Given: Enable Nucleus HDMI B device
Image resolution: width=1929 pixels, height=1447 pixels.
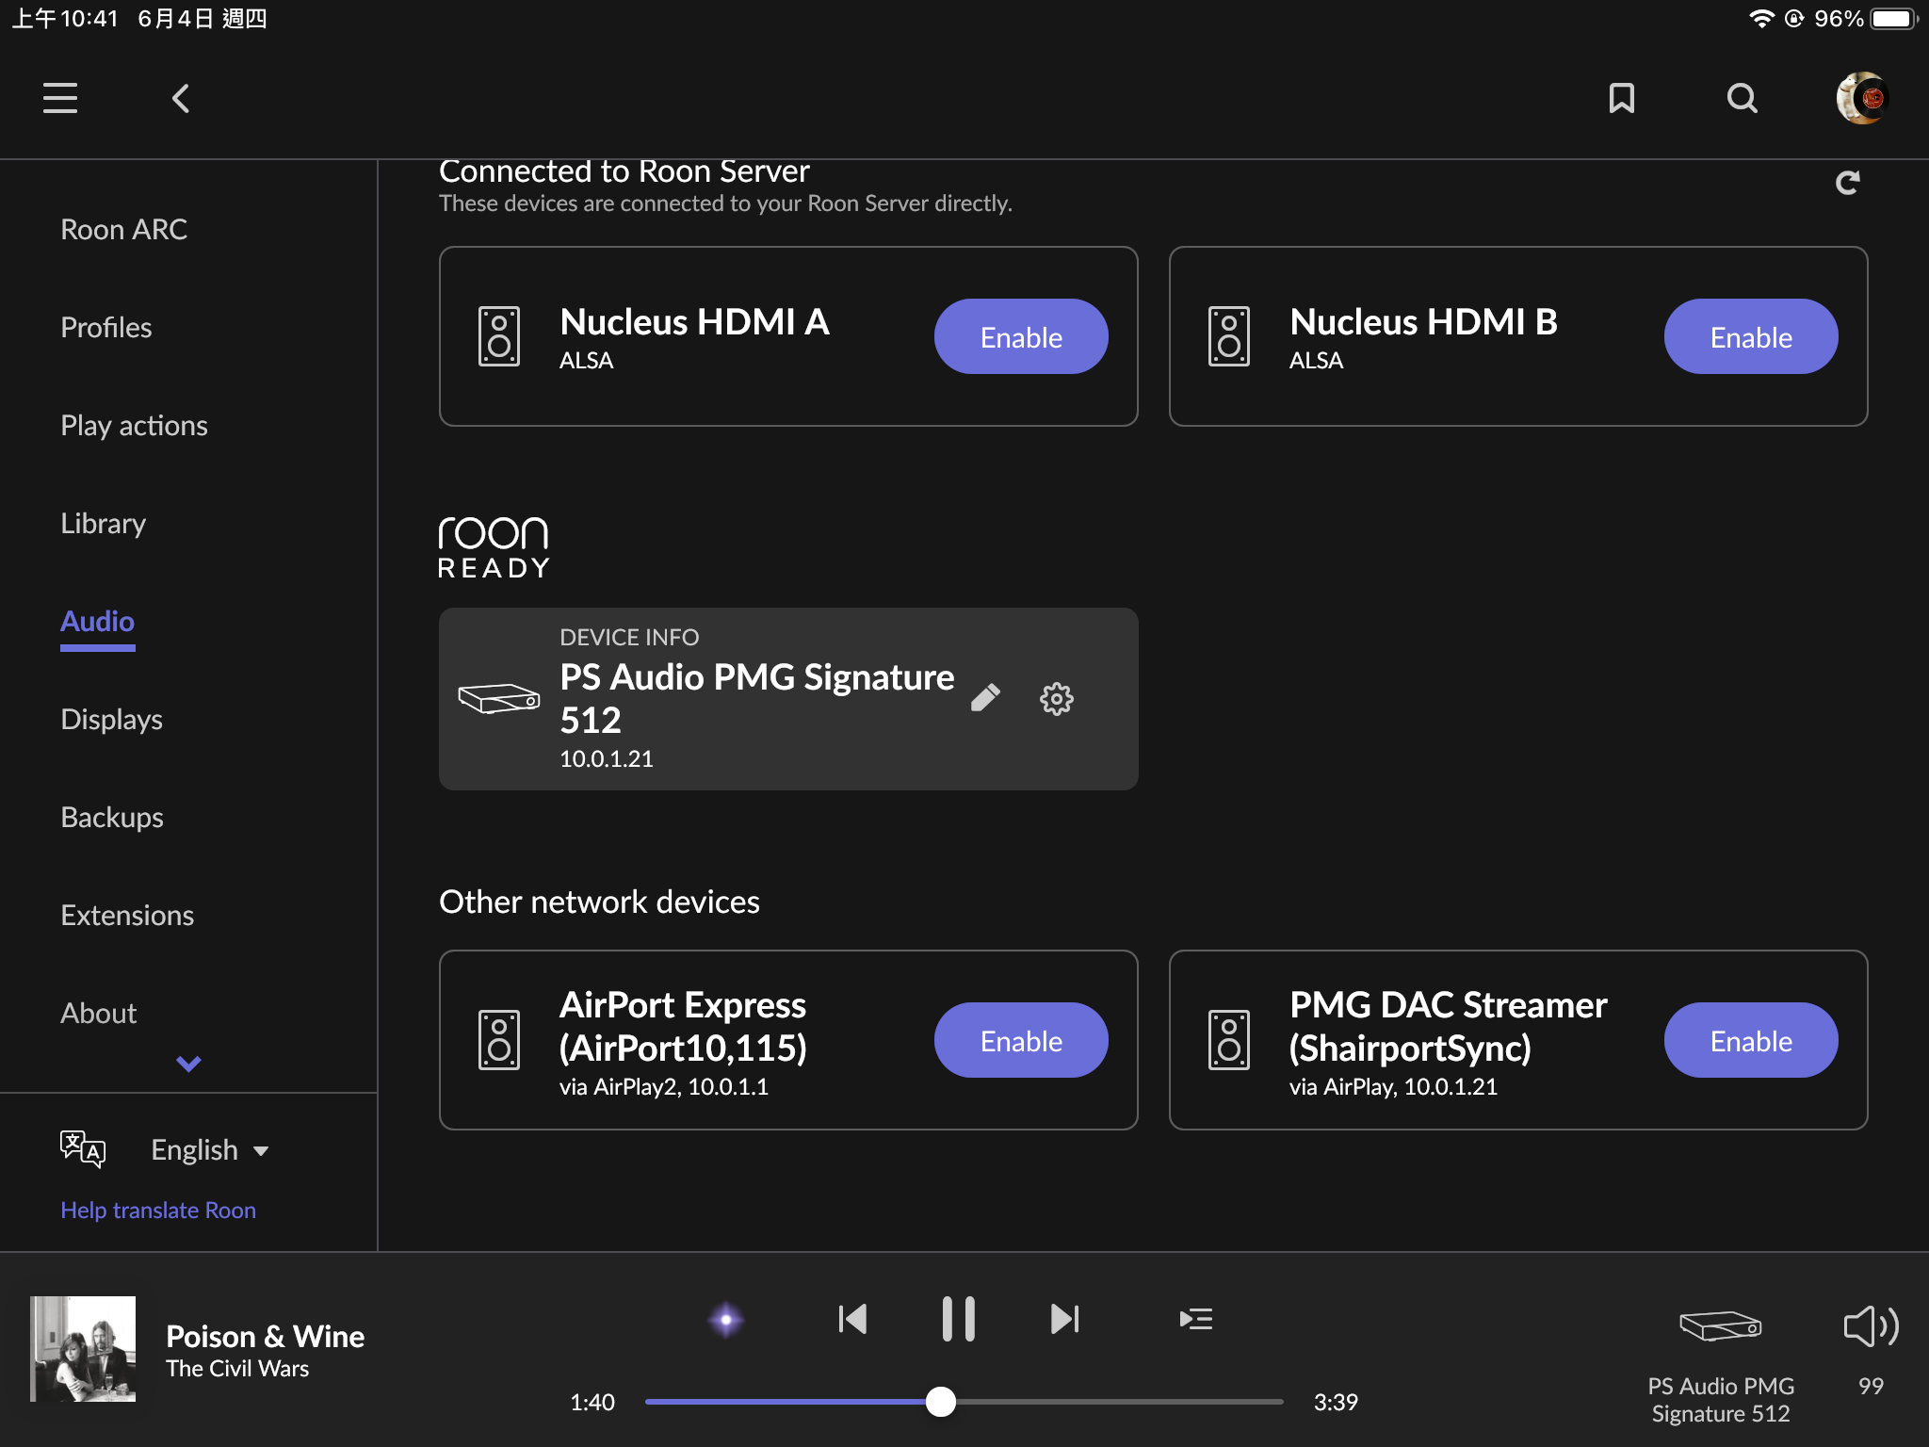Looking at the screenshot, I should coord(1751,336).
